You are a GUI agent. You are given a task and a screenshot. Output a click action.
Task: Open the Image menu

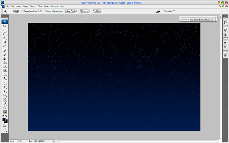point(18,6)
